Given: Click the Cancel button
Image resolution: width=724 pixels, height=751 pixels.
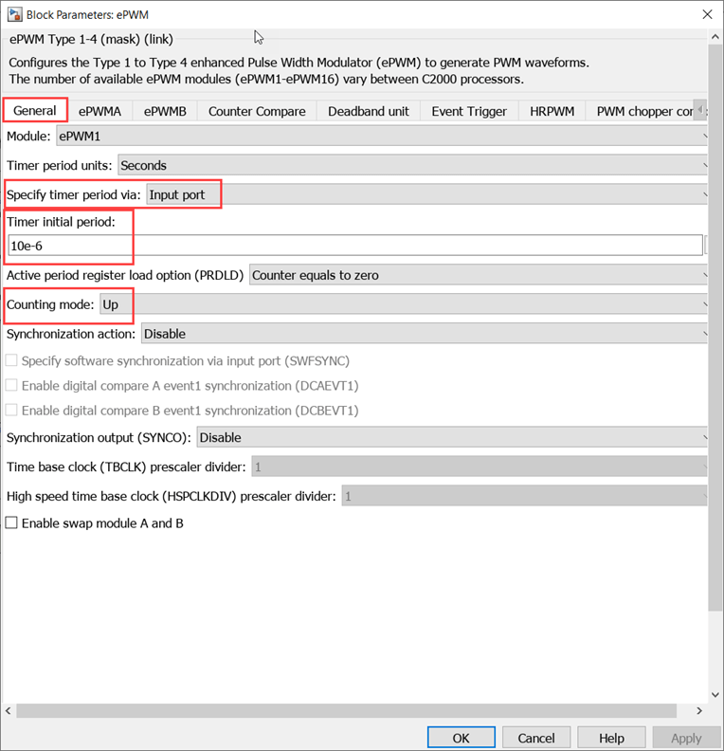Looking at the screenshot, I should [x=536, y=738].
